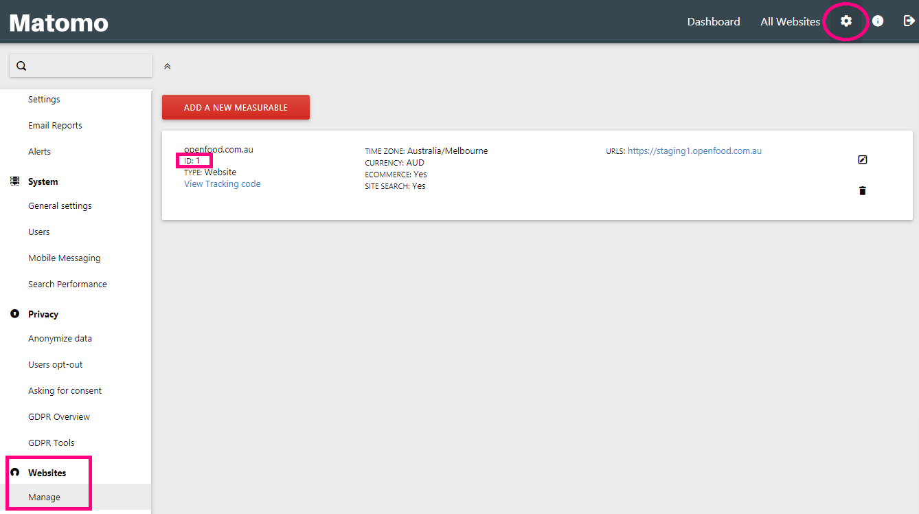This screenshot has width=919, height=514.
Task: Open the View Tracking code link
Action: [223, 183]
